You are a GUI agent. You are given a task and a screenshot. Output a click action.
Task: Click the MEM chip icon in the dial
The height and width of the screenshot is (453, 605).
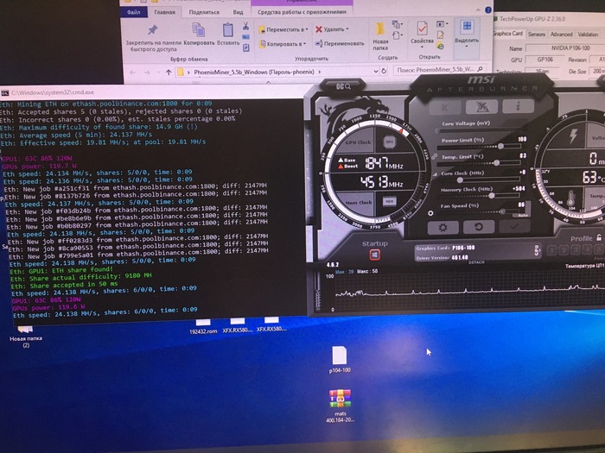[x=389, y=201]
